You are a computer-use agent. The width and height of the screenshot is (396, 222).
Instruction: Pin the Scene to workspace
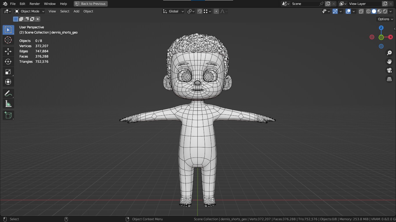tap(321, 4)
